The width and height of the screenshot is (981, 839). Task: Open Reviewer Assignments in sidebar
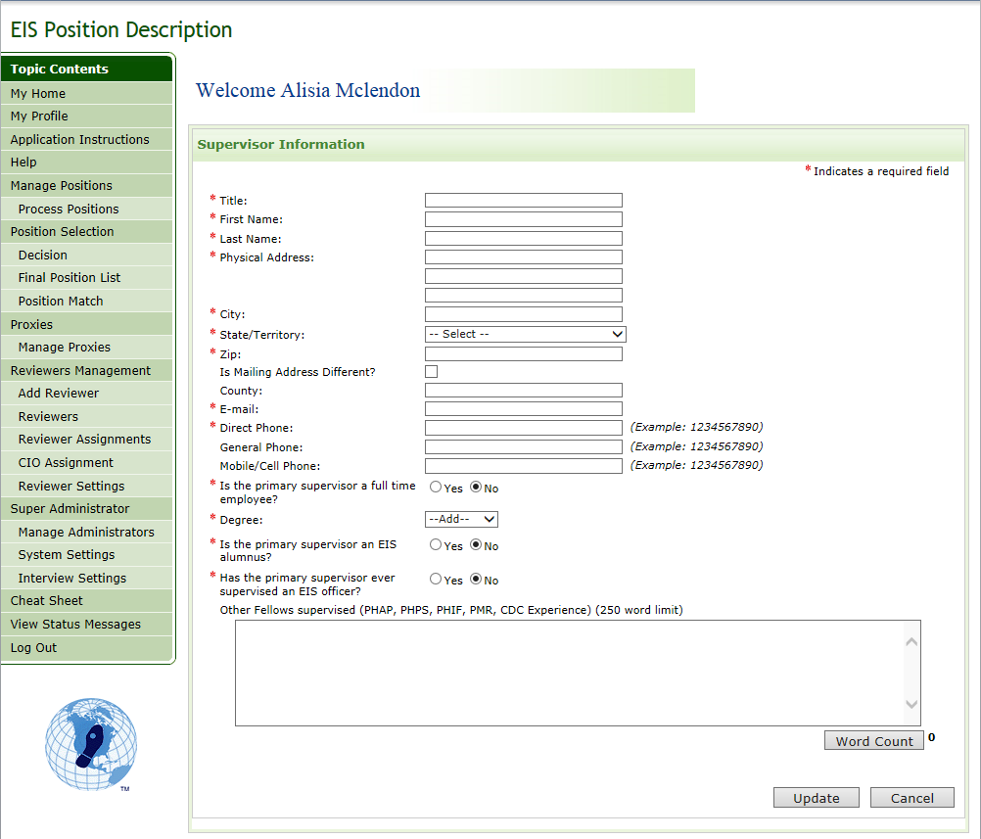(x=84, y=440)
